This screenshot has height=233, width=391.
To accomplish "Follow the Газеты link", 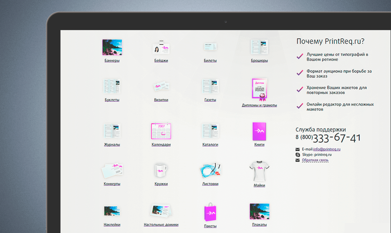I will pos(210,100).
